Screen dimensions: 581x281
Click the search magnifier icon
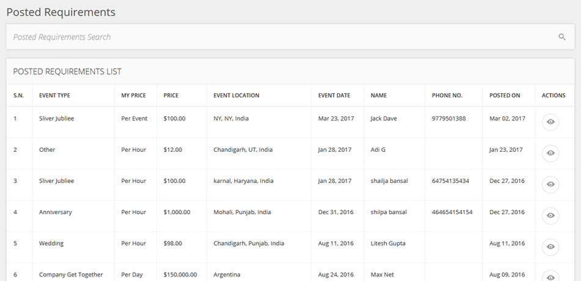(x=561, y=37)
